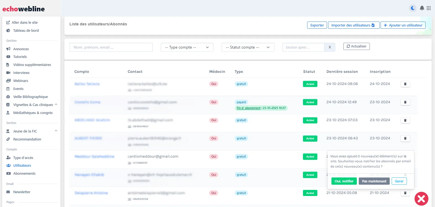
Task: Click gratuit badge in cardiomeddour row
Action: tap(241, 156)
